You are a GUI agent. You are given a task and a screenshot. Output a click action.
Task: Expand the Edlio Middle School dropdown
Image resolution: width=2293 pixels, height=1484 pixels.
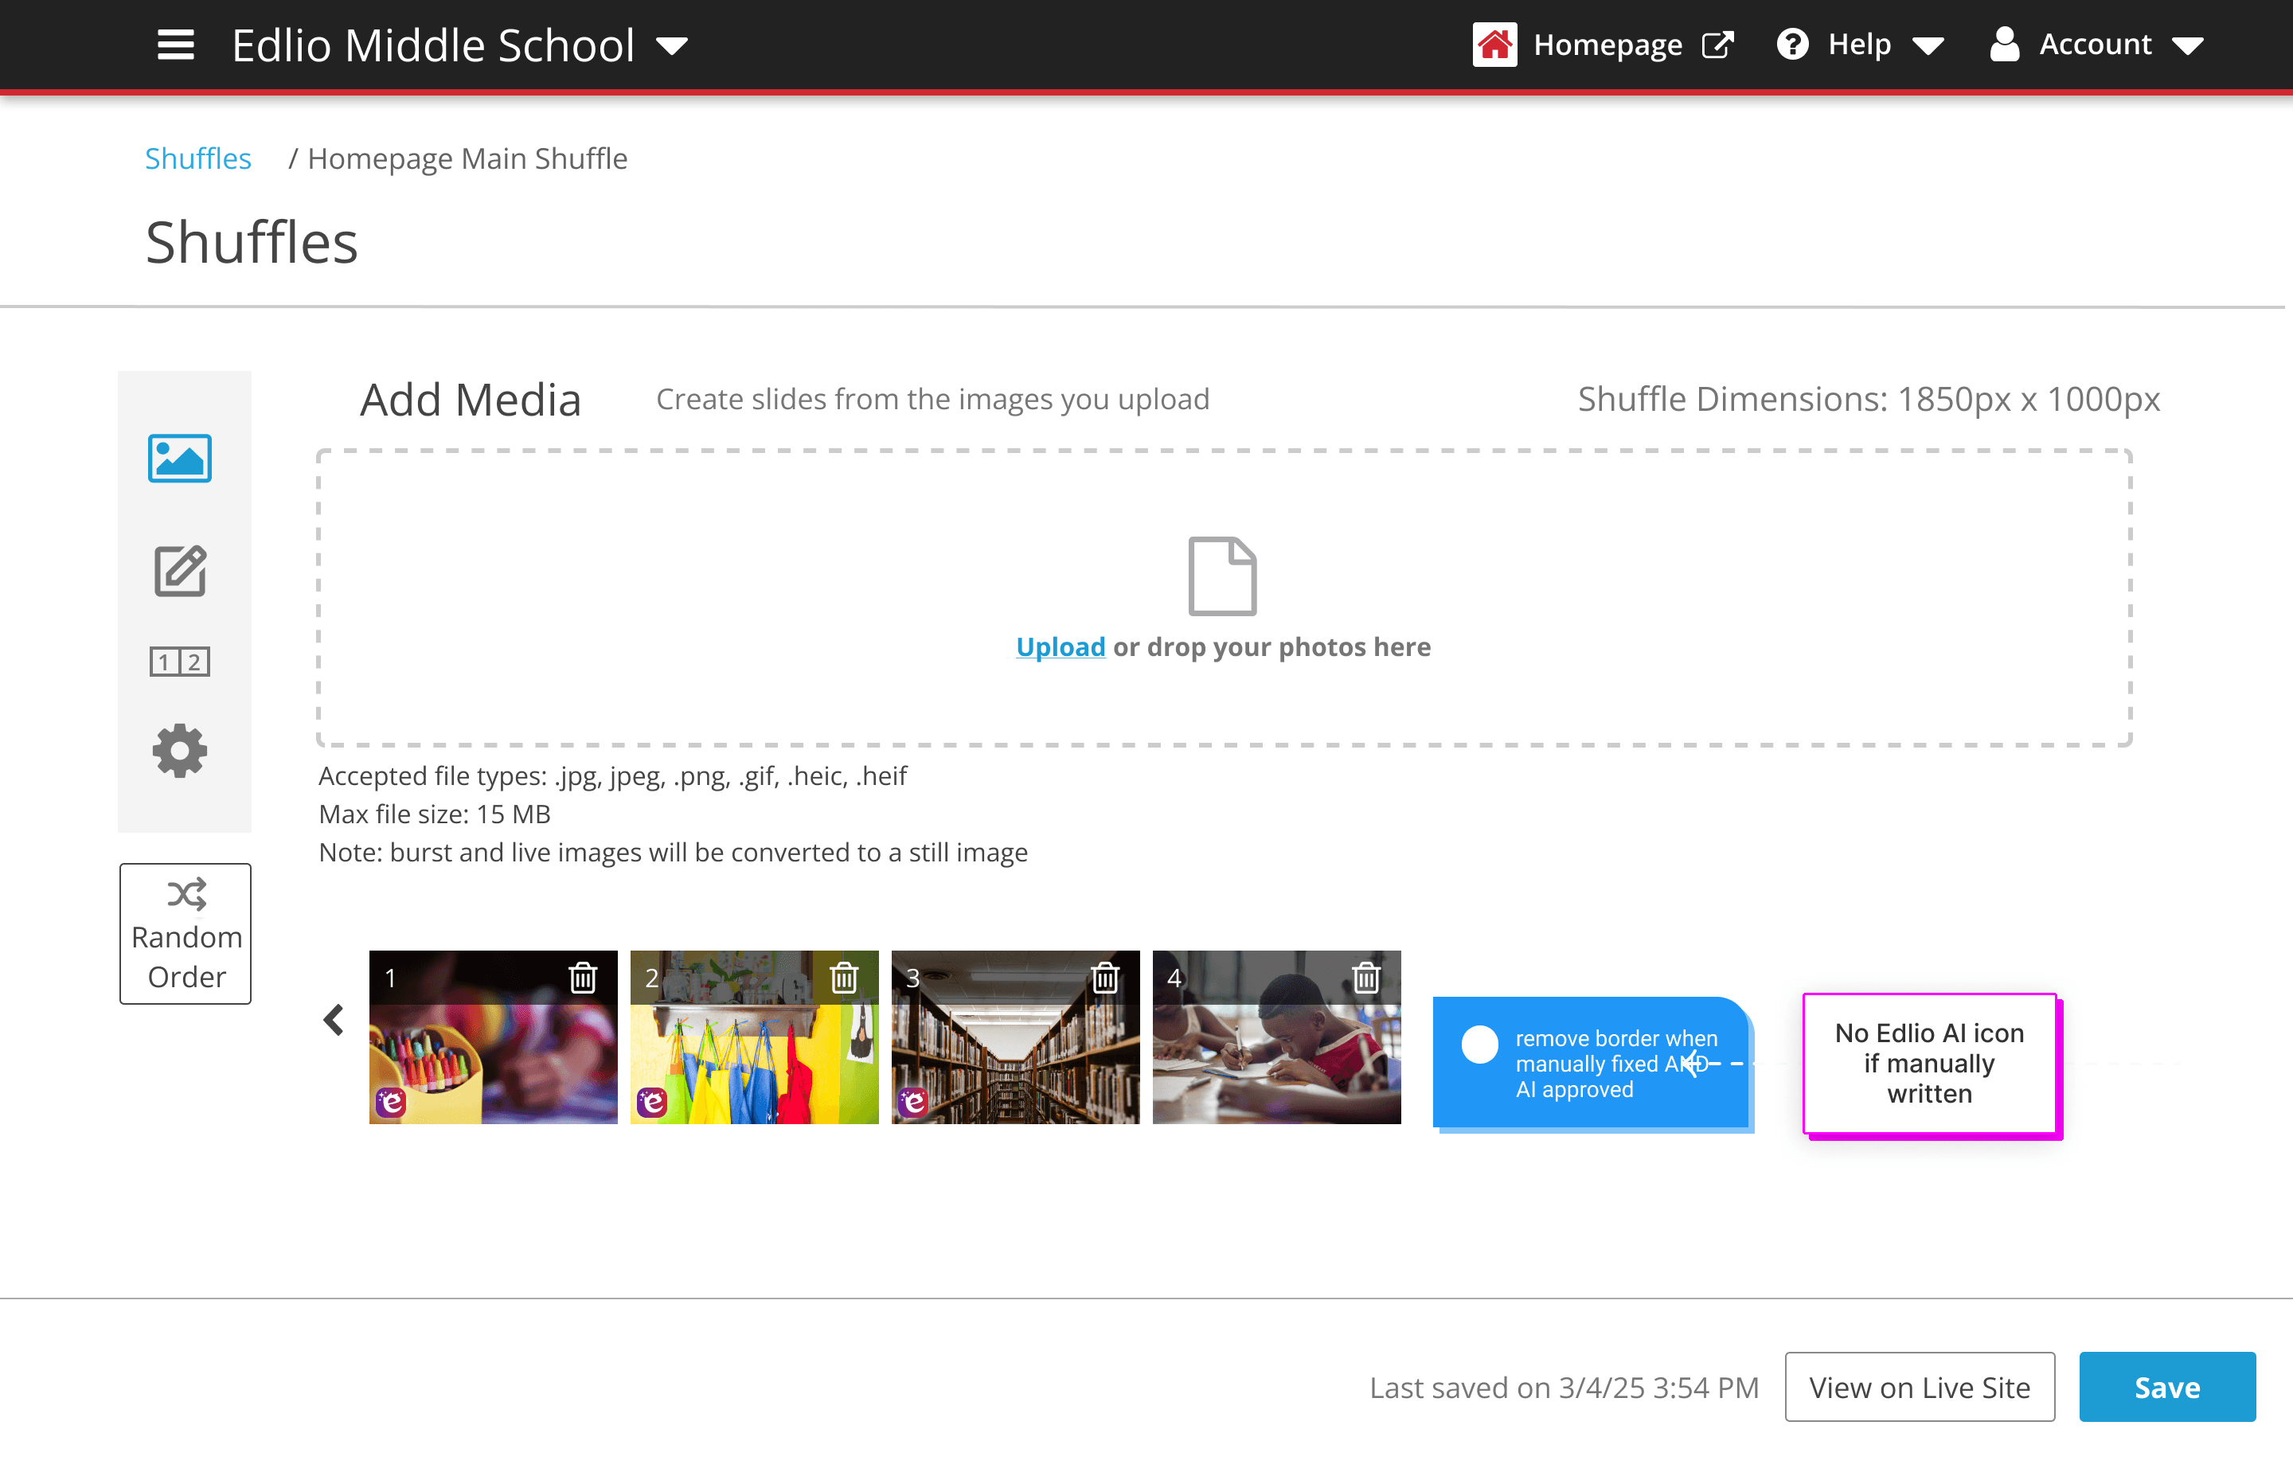pyautogui.click(x=671, y=45)
